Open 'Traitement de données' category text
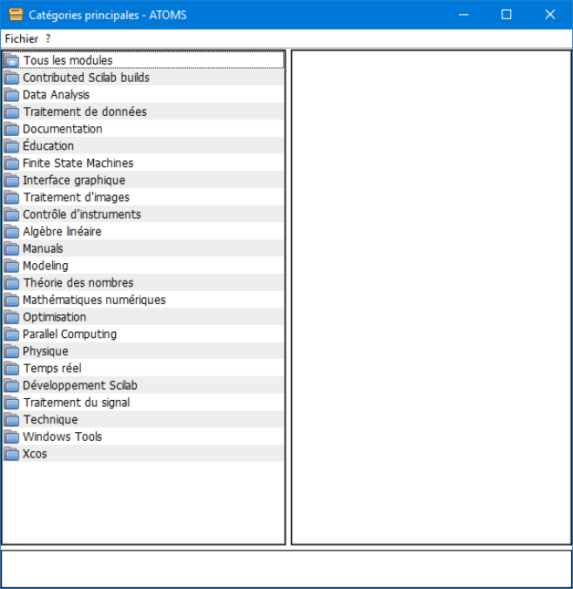573x589 pixels. [x=84, y=112]
